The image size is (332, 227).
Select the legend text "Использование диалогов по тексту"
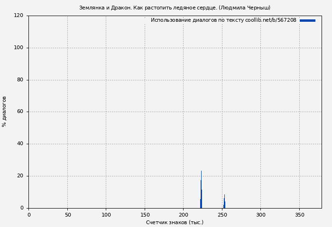pos(197,20)
